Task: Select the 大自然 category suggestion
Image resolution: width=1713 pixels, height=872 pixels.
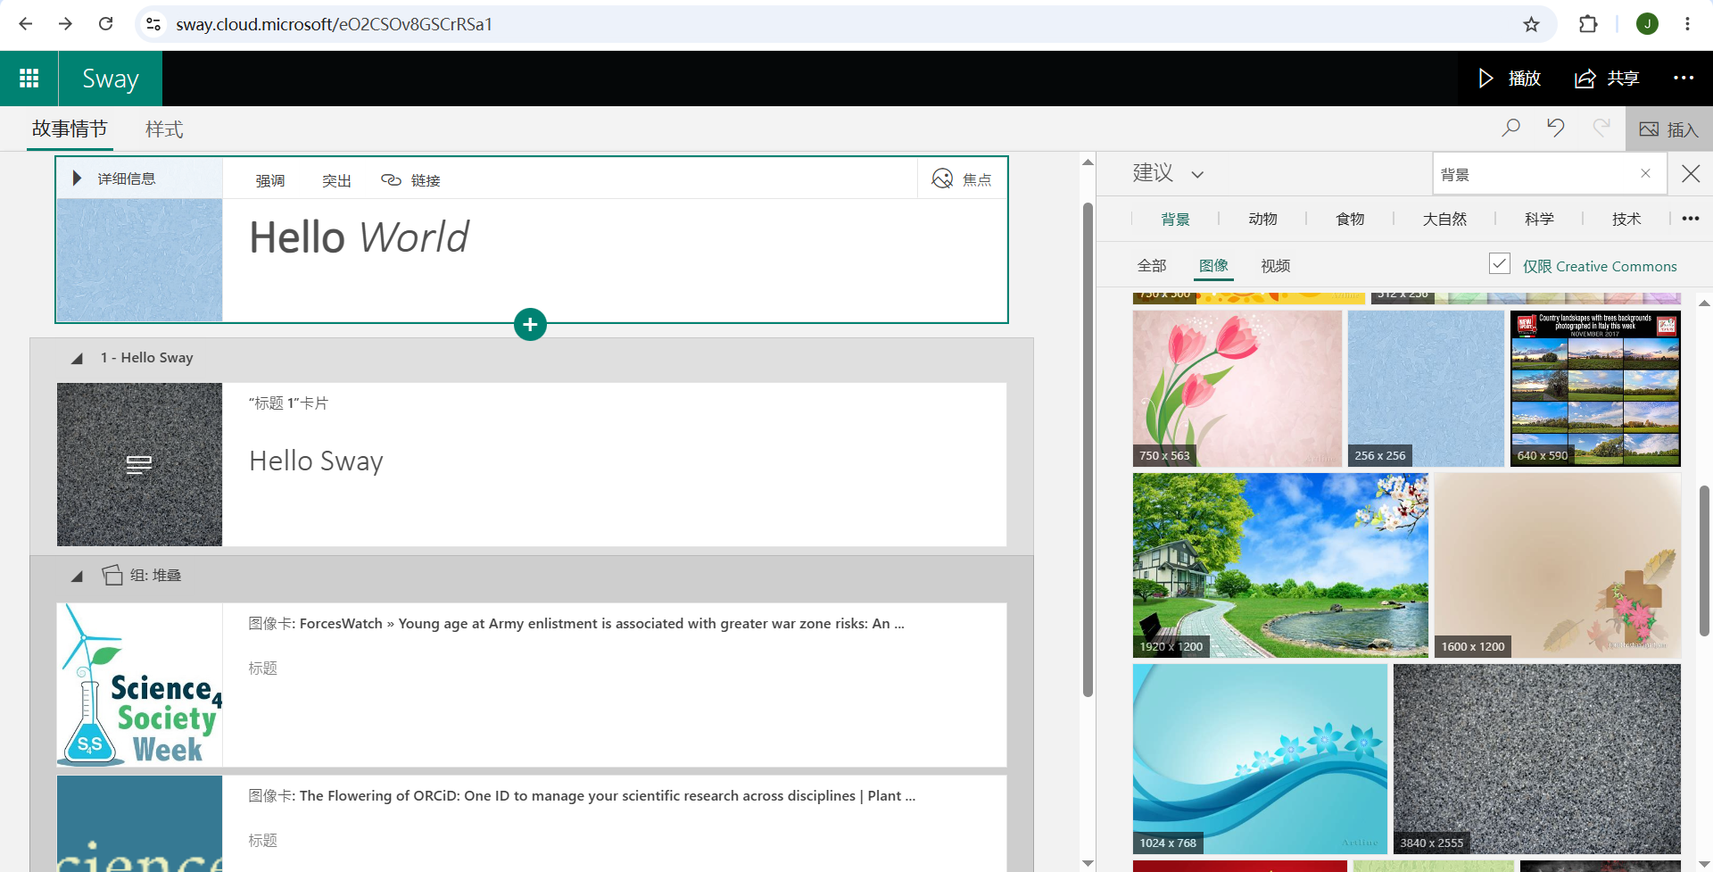Action: pyautogui.click(x=1444, y=219)
